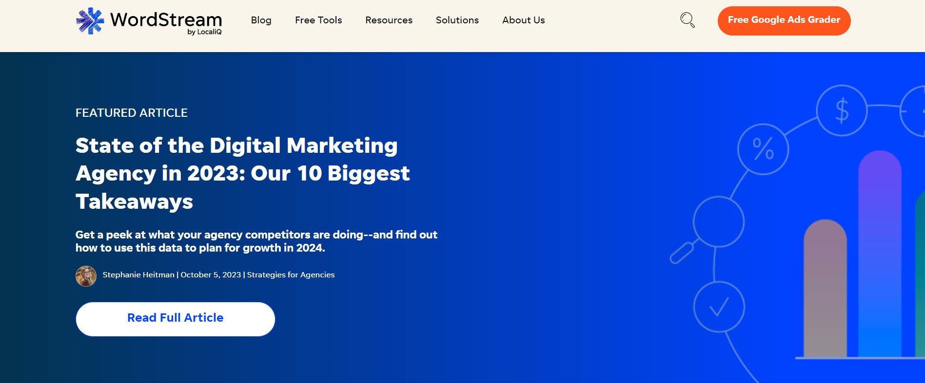The width and height of the screenshot is (925, 383).
Task: Click the Read Full Article button
Action: point(176,319)
